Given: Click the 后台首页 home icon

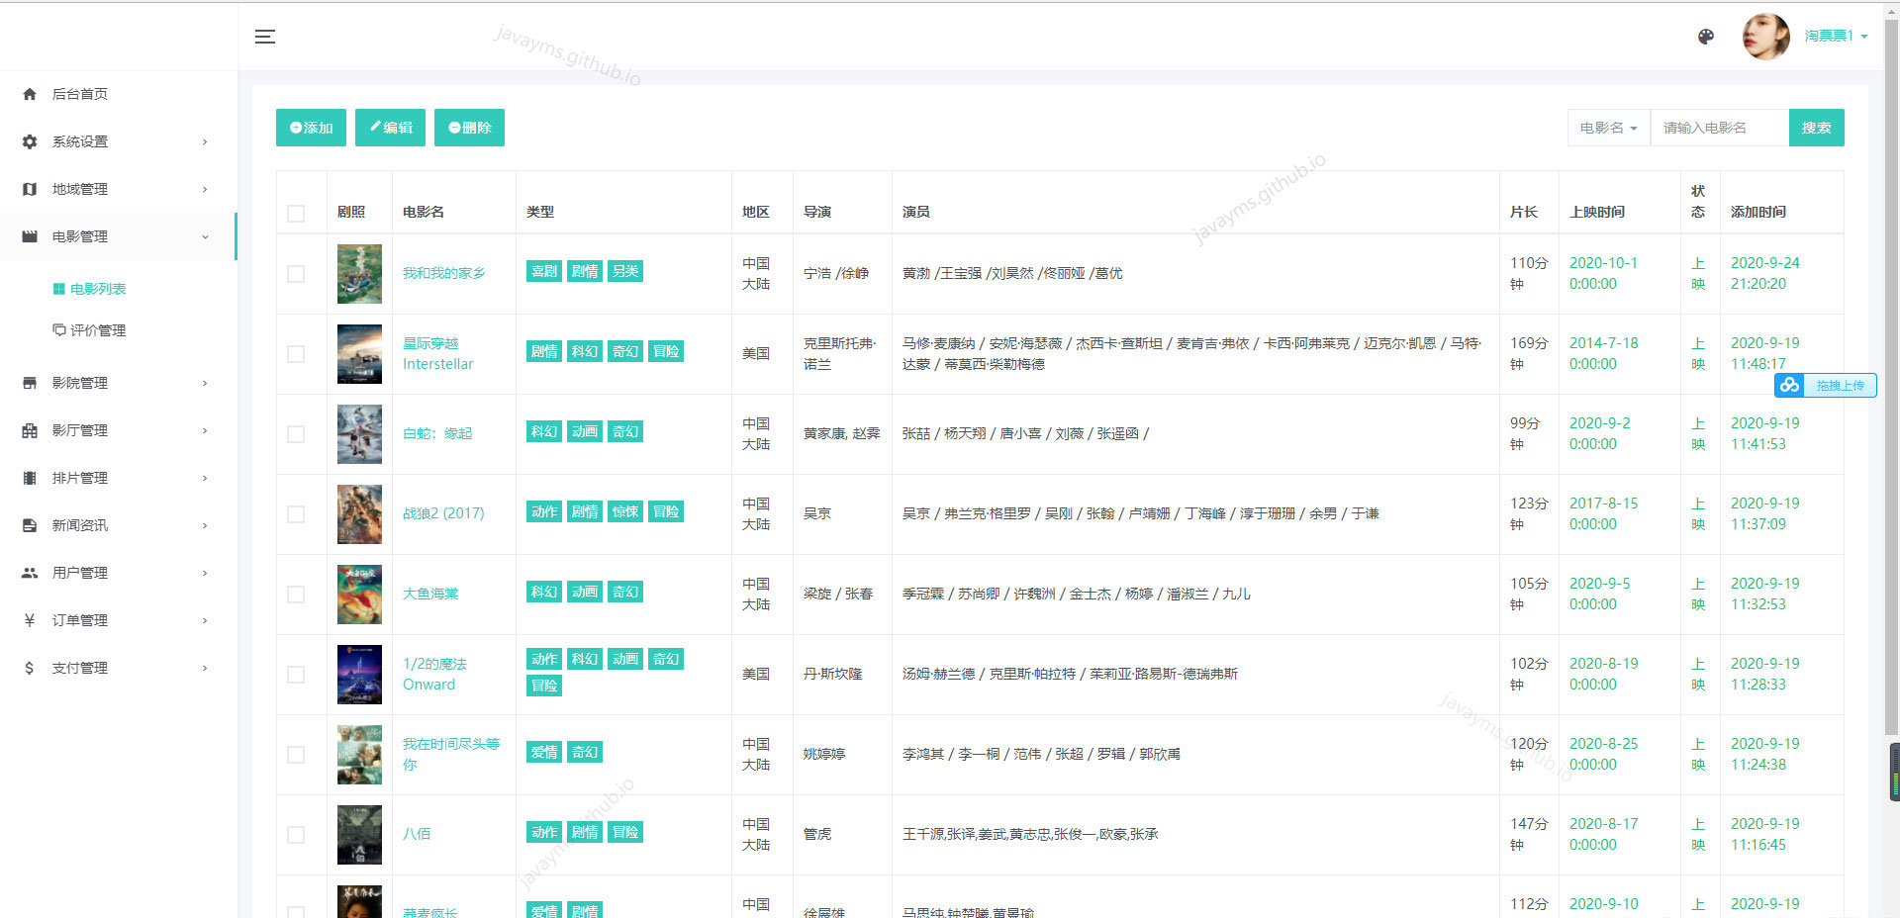Looking at the screenshot, I should point(29,94).
